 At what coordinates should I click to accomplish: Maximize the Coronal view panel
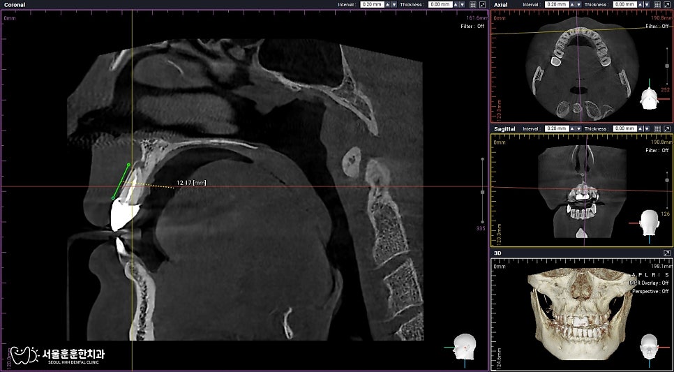click(x=482, y=5)
